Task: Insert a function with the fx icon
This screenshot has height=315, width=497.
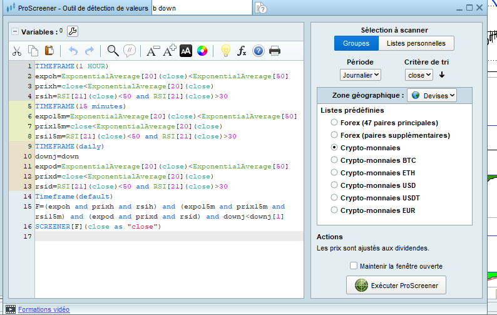Action: [242, 51]
